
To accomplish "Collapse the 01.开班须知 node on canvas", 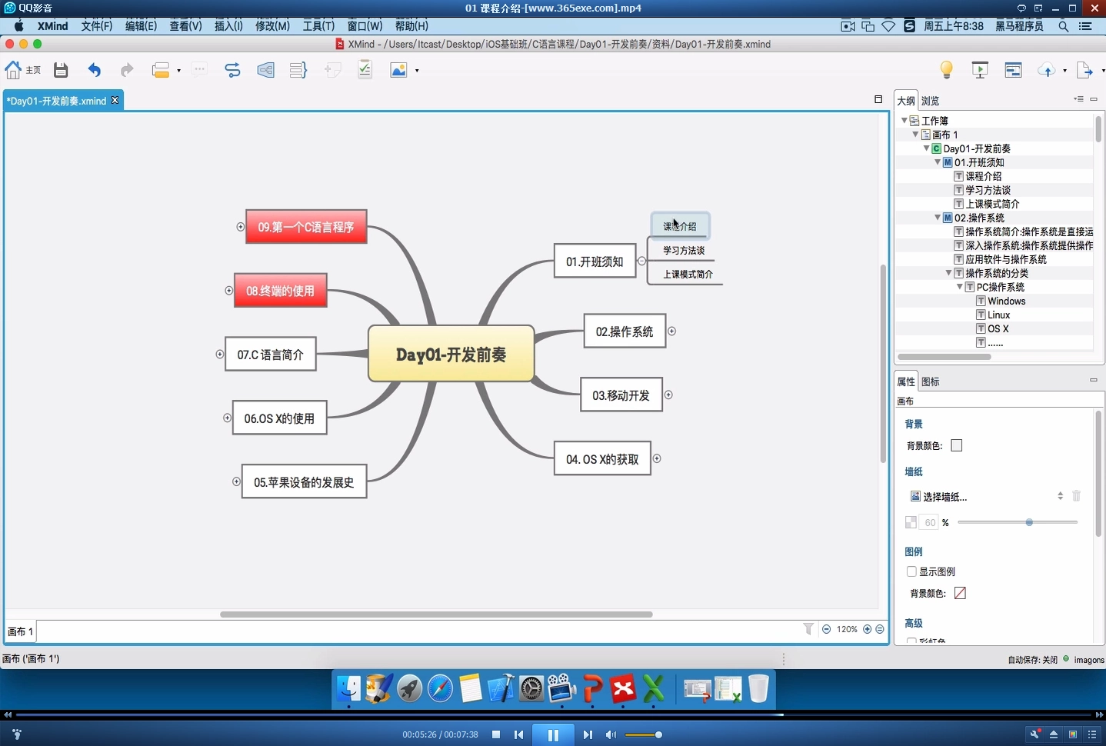I will pos(641,261).
